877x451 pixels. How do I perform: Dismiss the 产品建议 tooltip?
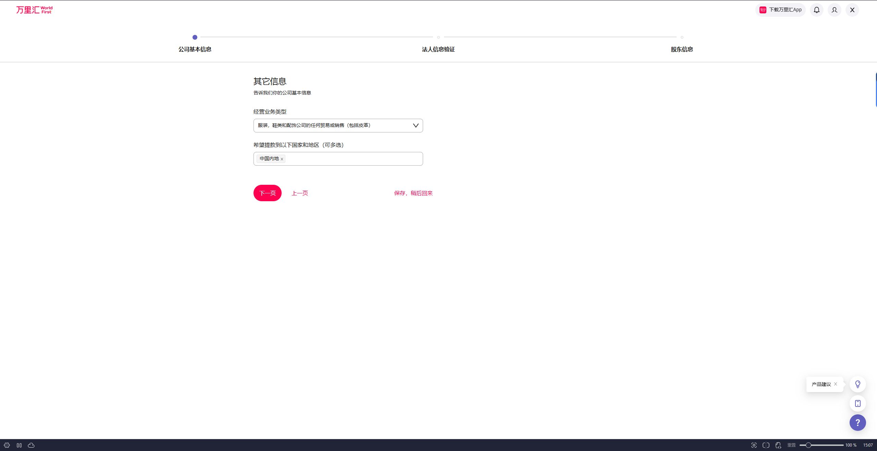(x=836, y=384)
